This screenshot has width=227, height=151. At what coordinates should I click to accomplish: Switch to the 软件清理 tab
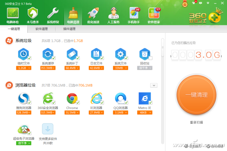(42, 29)
